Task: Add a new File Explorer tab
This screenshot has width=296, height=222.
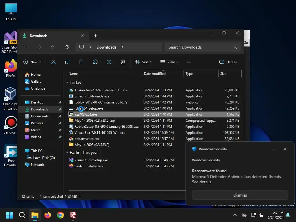Action: tap(95, 36)
